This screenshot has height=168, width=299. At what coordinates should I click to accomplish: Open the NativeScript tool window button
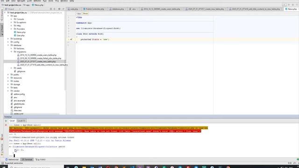(x=12, y=160)
